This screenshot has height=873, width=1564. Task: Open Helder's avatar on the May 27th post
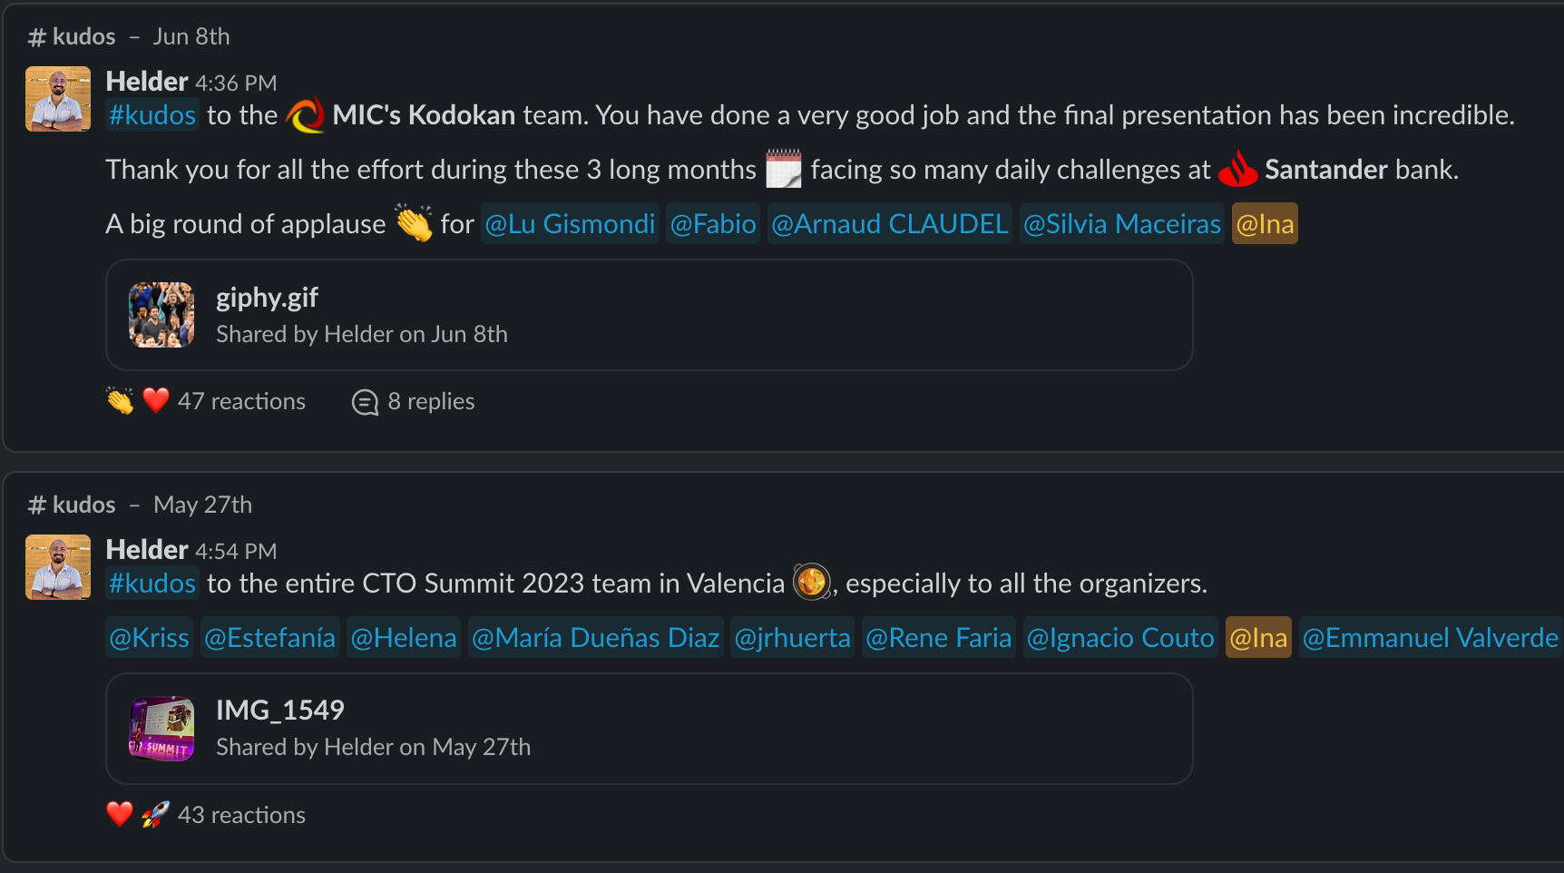pos(58,567)
